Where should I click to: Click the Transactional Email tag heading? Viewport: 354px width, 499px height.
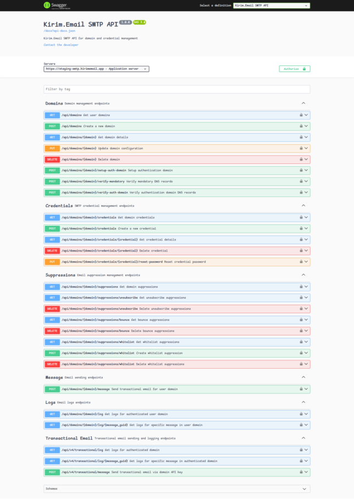pyautogui.click(x=69, y=438)
